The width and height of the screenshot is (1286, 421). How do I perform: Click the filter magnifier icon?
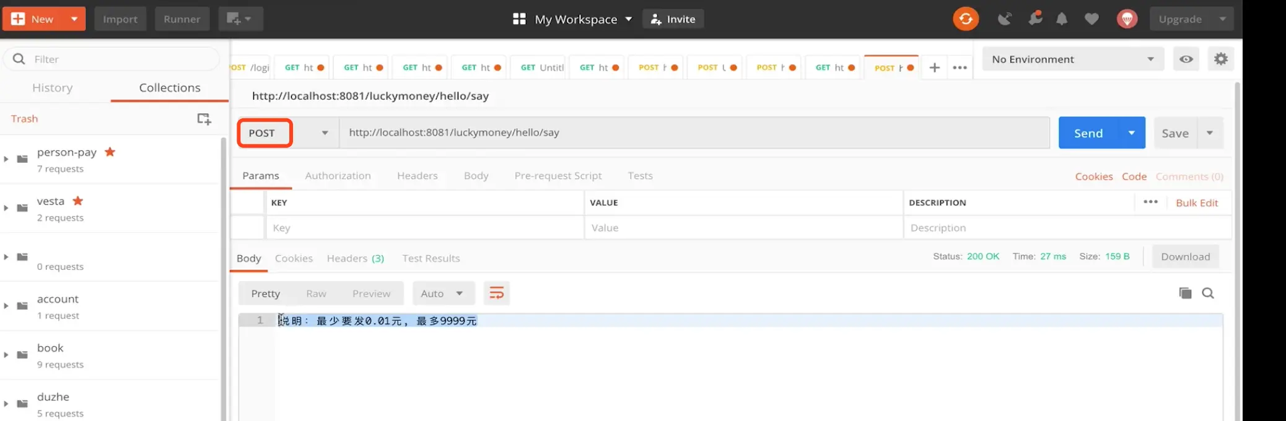tap(19, 59)
